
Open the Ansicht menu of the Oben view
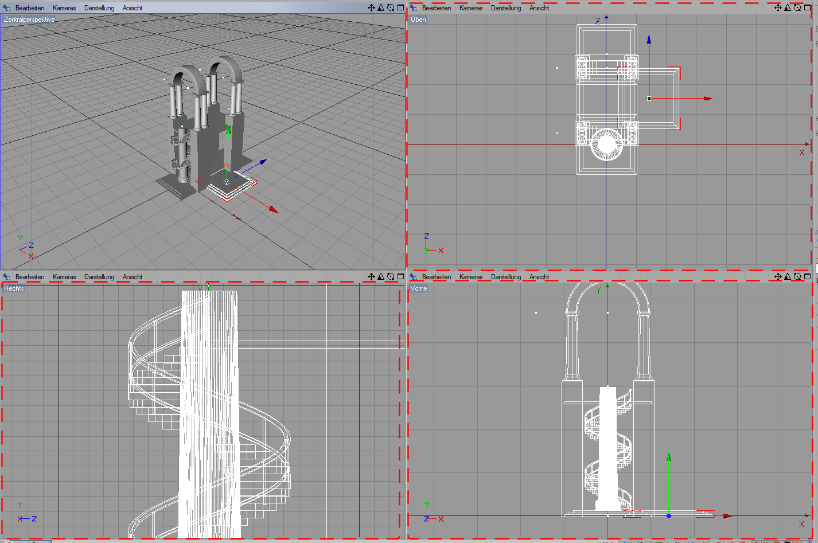coord(539,8)
